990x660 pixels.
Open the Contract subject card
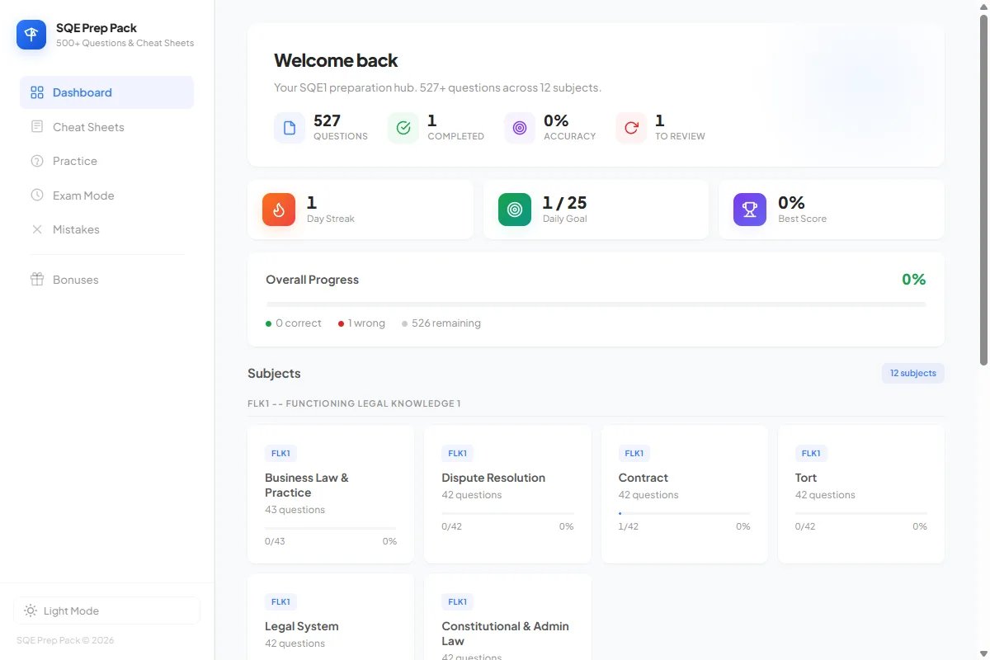point(685,494)
